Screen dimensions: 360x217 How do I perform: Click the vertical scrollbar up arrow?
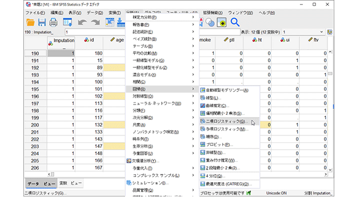(x=330, y=52)
